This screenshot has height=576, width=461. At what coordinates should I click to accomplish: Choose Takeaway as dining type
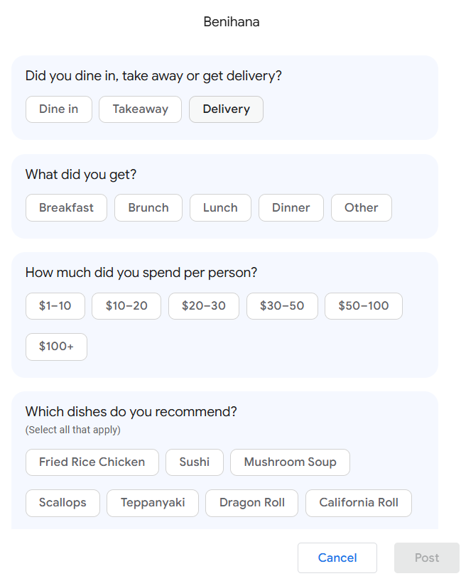click(x=141, y=109)
